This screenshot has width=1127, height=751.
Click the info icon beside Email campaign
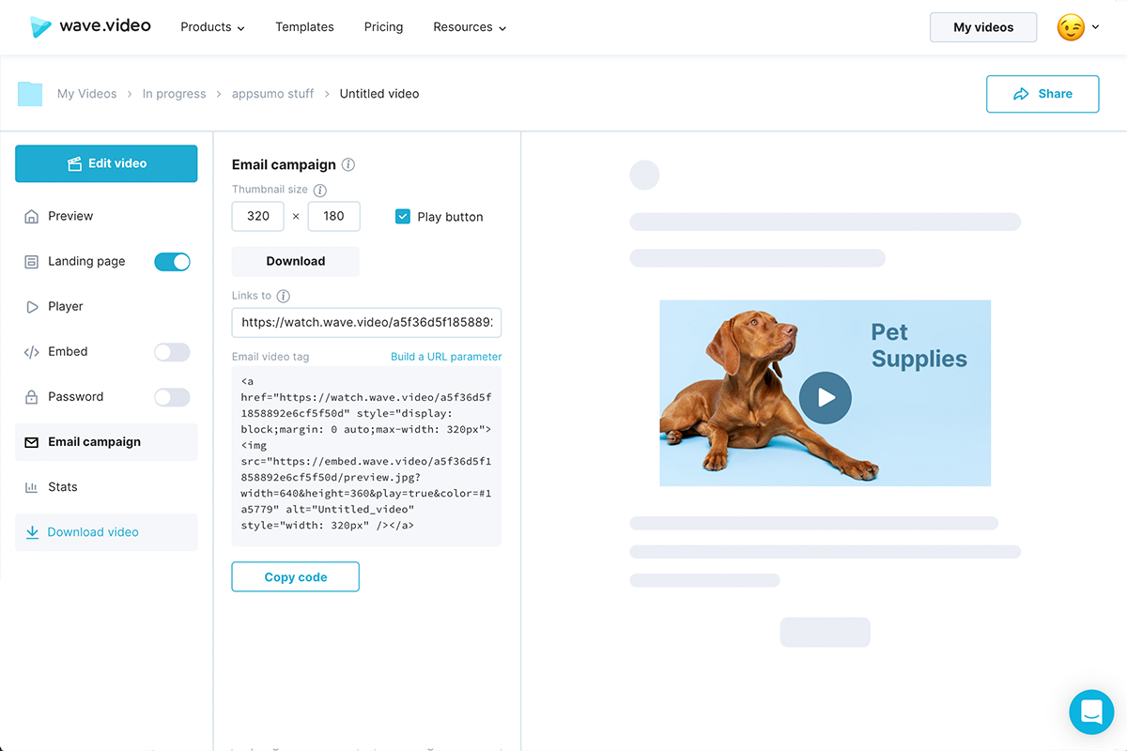click(348, 165)
